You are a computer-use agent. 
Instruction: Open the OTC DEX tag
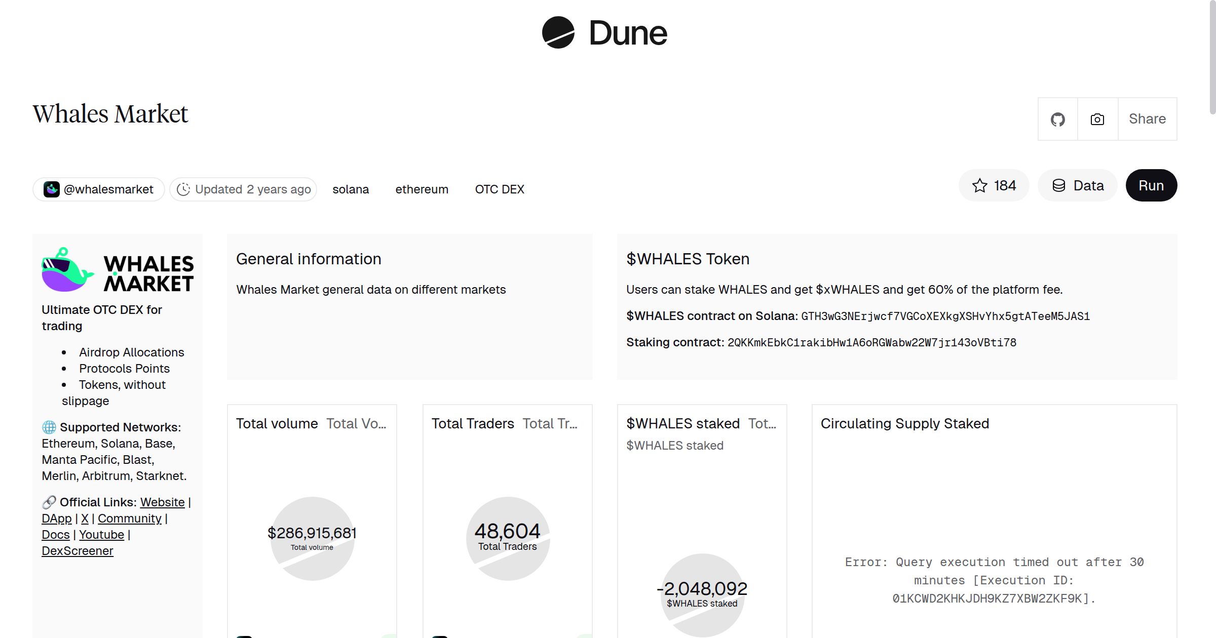pos(499,189)
